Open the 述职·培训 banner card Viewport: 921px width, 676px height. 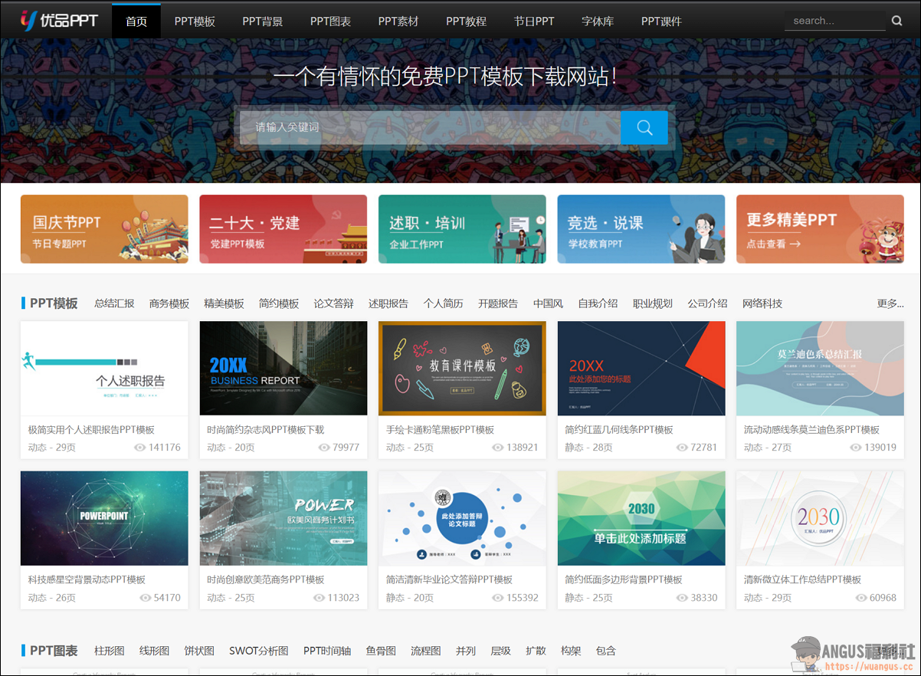pos(462,229)
